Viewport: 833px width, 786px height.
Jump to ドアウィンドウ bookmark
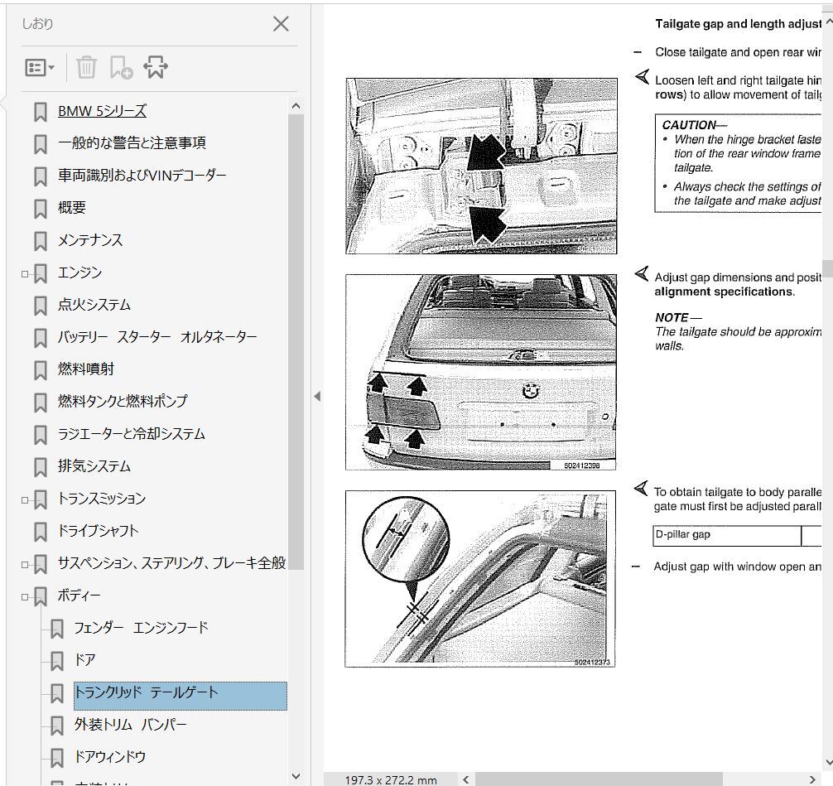110,757
